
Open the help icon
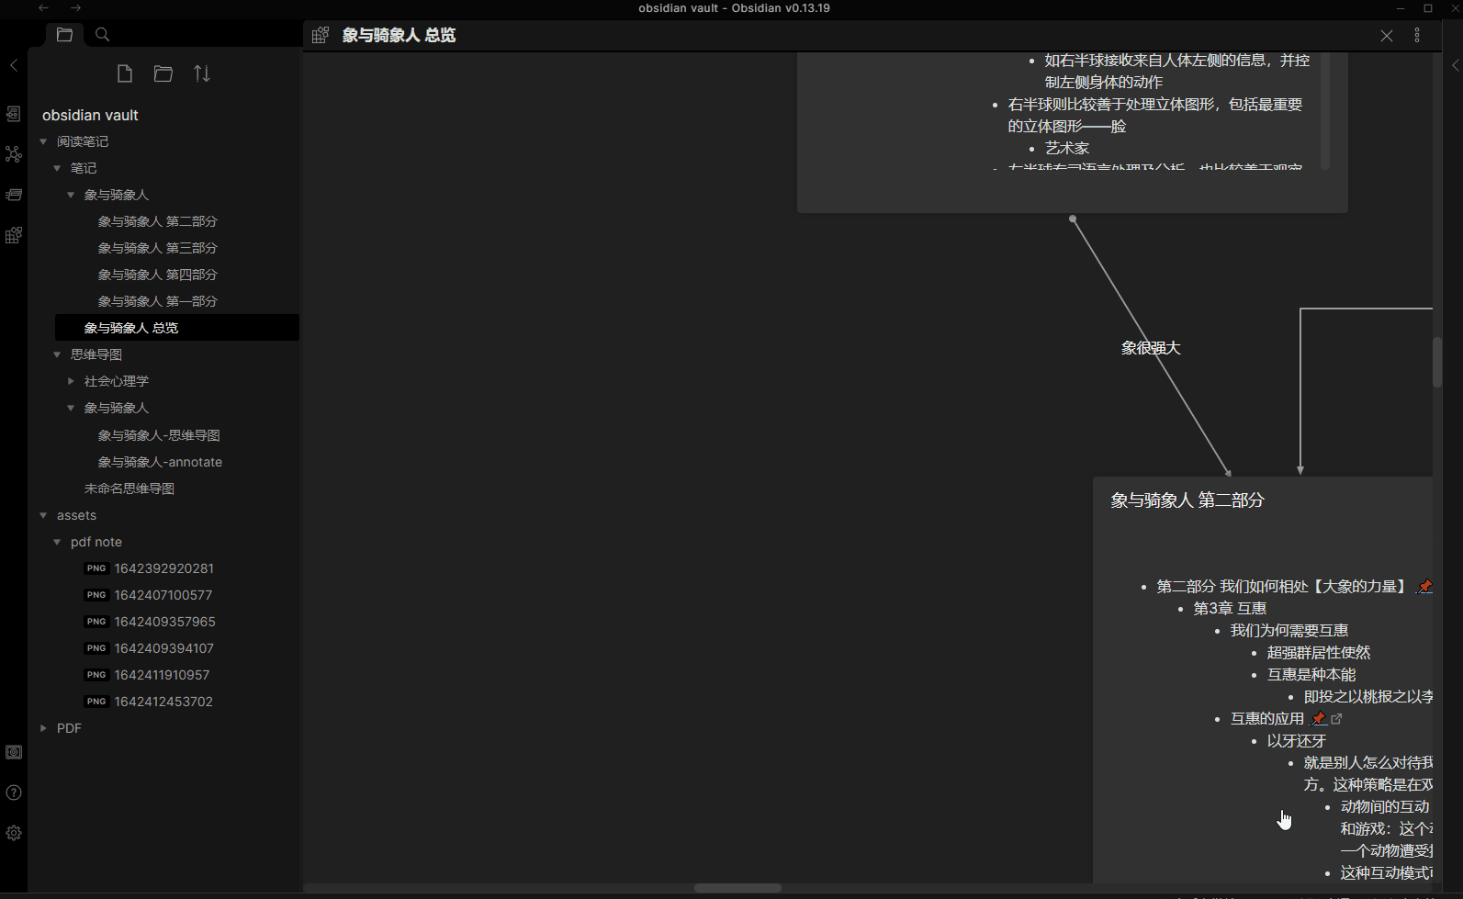(14, 792)
